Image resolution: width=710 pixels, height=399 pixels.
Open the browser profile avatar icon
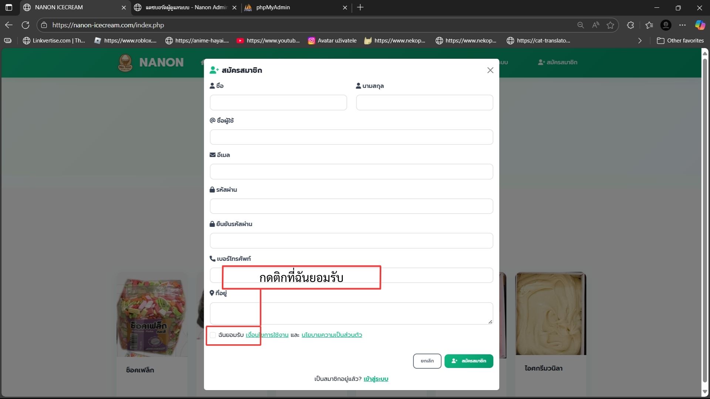click(x=666, y=25)
